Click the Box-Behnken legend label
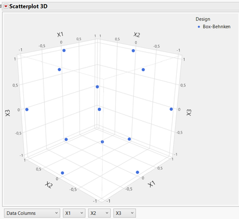 [x=216, y=26]
